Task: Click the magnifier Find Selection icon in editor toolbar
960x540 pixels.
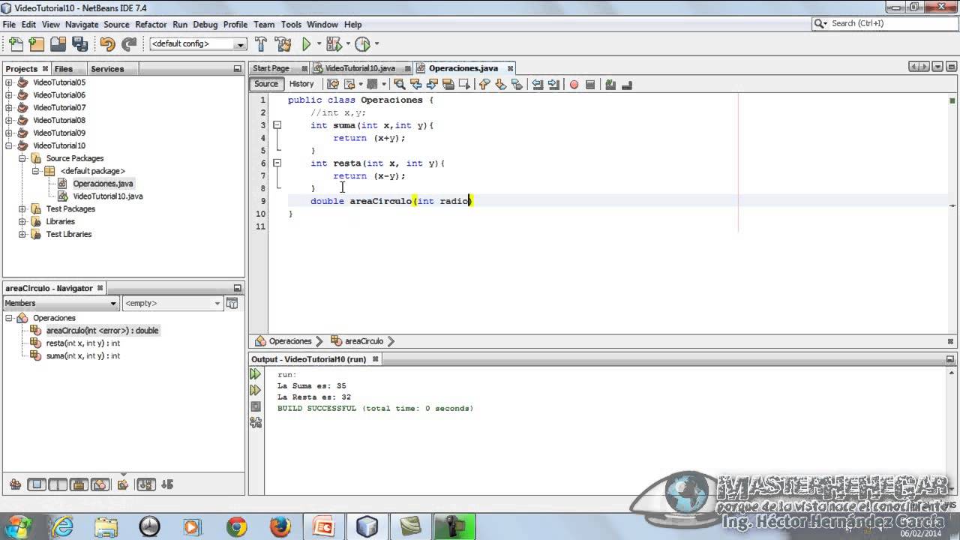Action: pyautogui.click(x=399, y=85)
